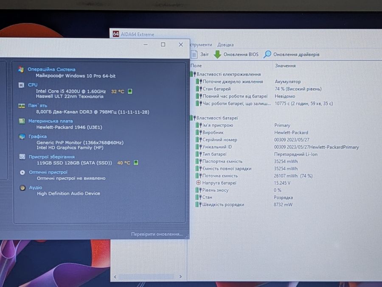The height and width of the screenshot is (287, 382).
Task: Click the AIDA64 Extreme title bar icon
Action: click(x=116, y=34)
